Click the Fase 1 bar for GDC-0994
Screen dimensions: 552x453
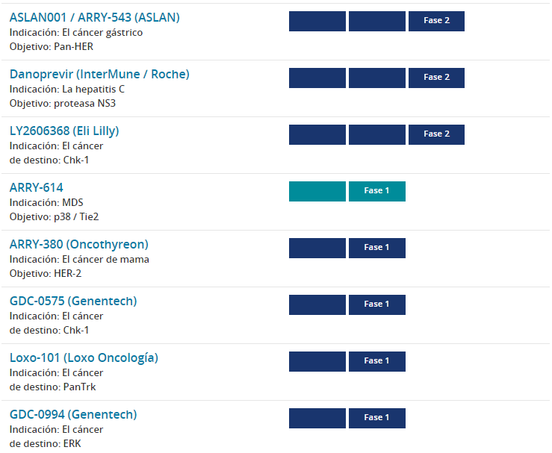click(x=377, y=418)
